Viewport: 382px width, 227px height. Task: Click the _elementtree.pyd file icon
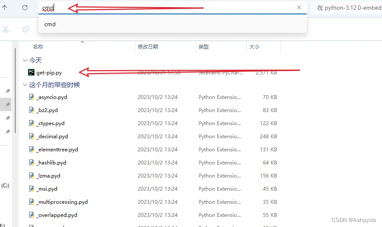click(32, 150)
